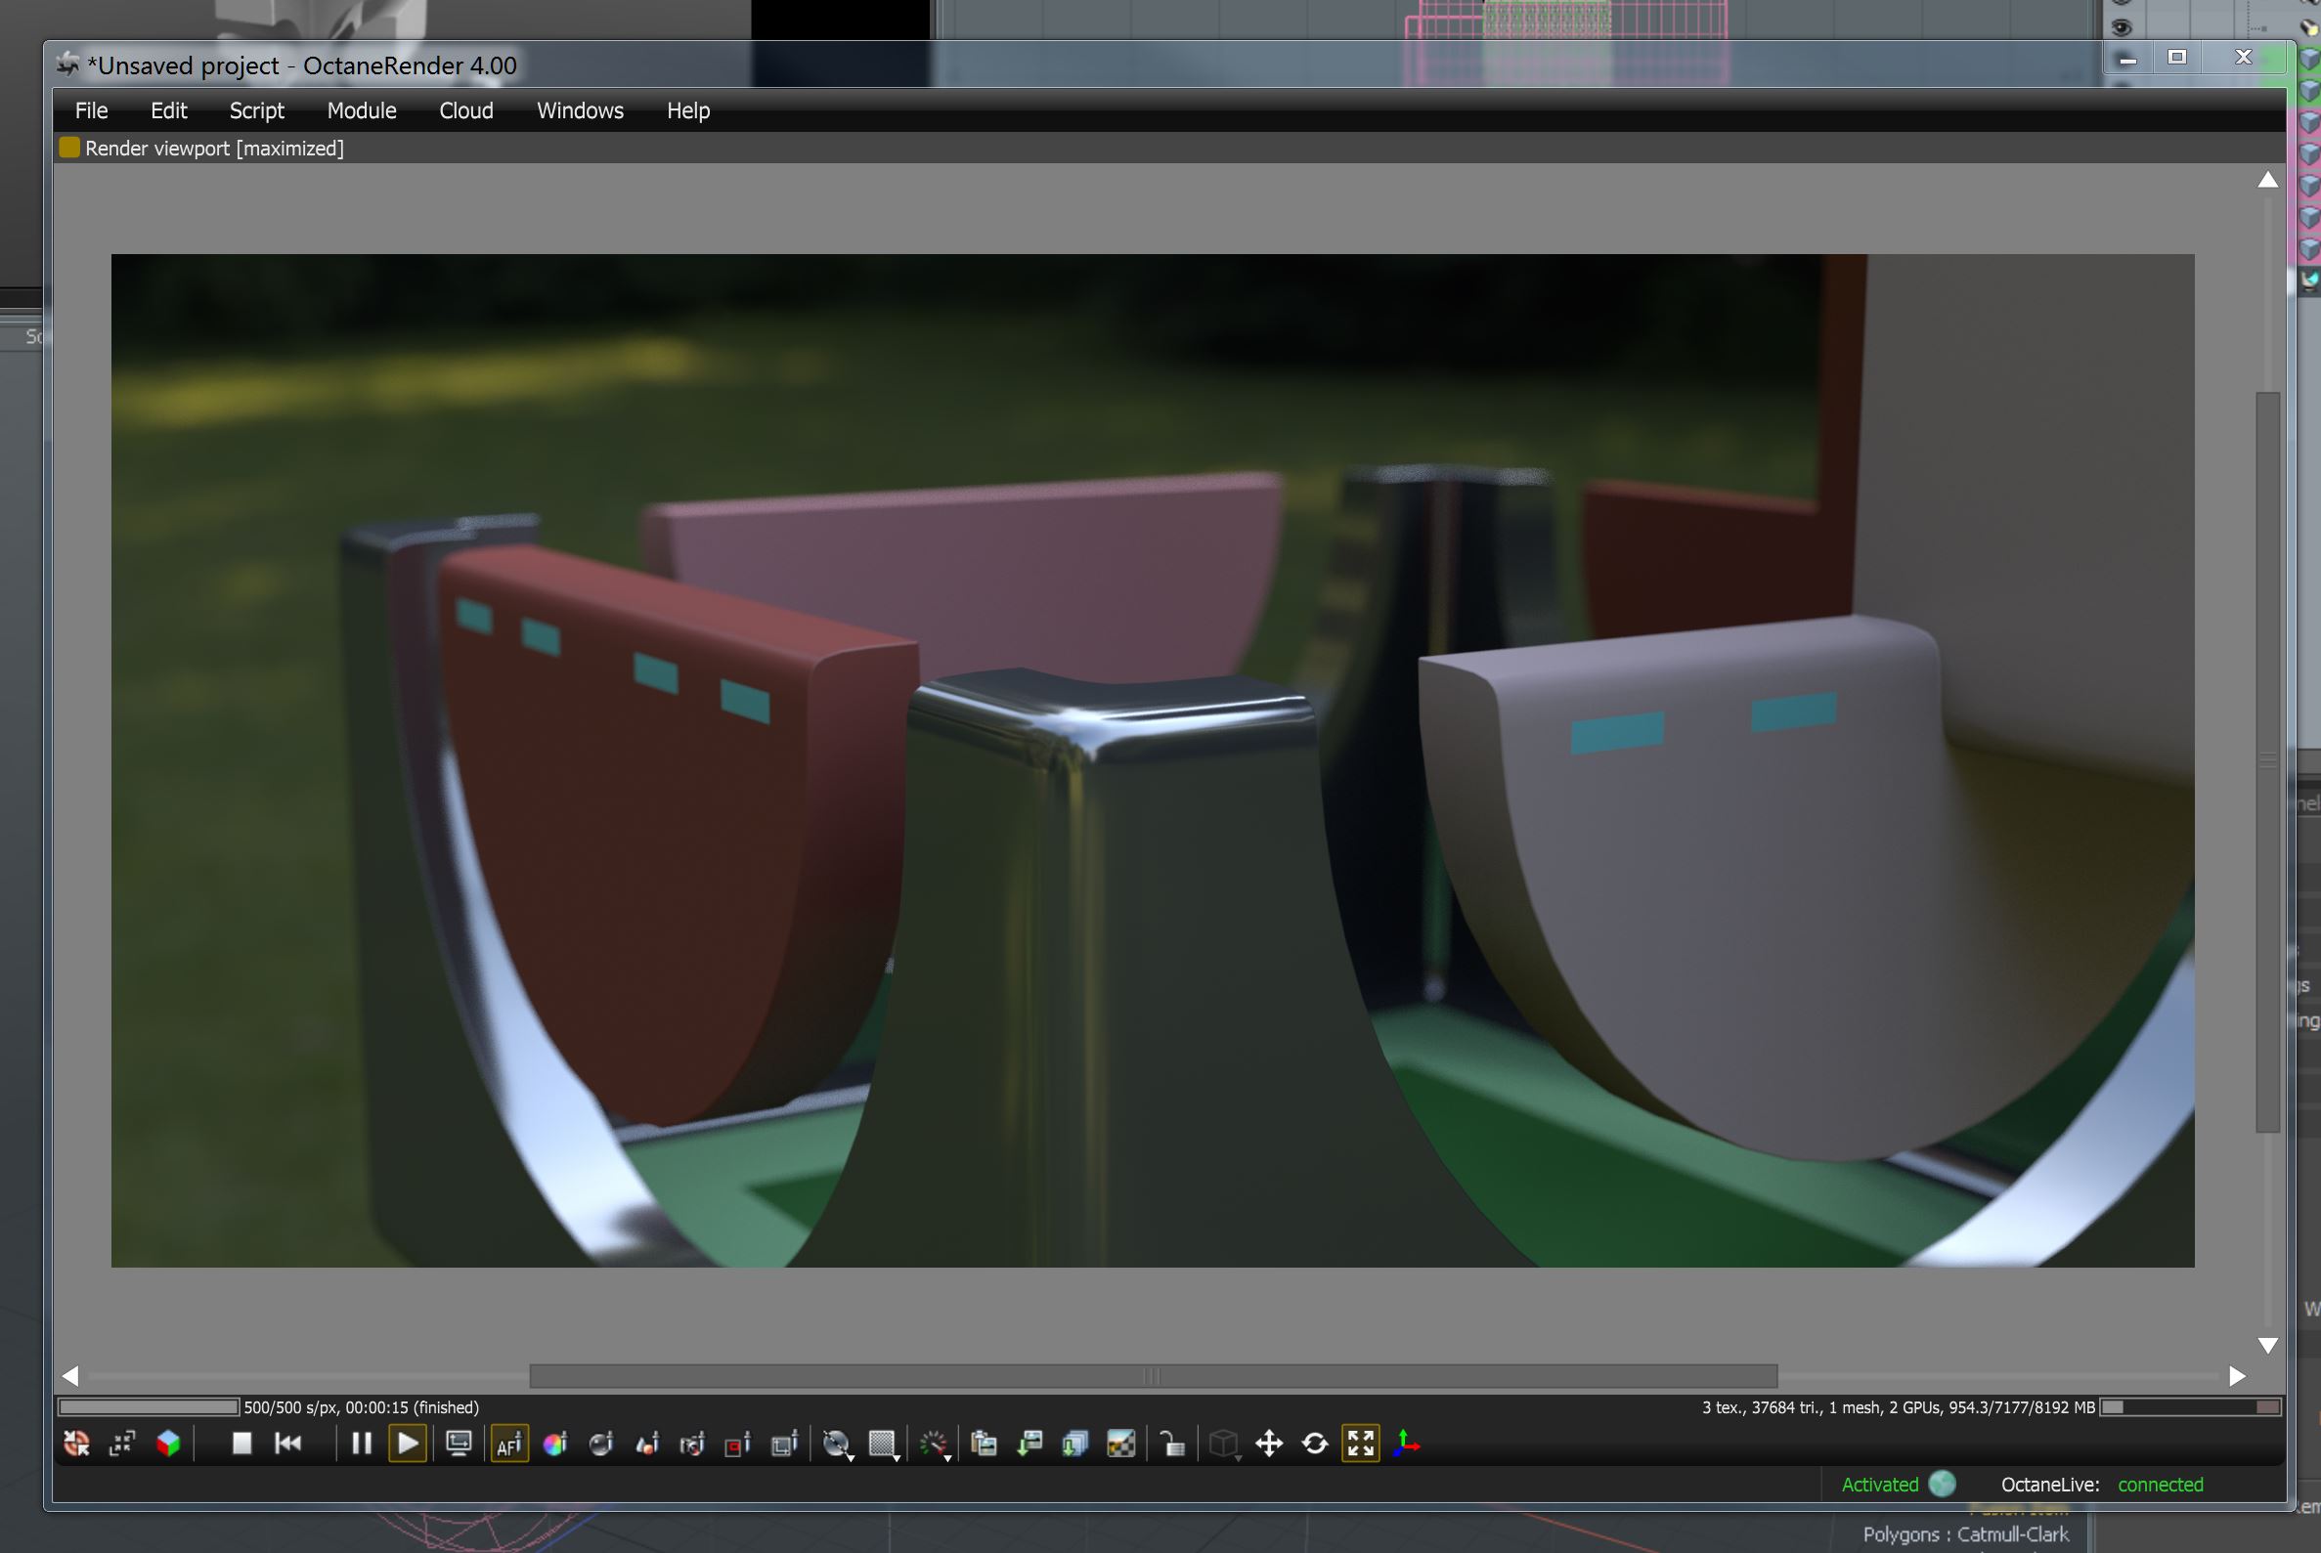Open the render priority gauge dropdown
This screenshot has height=1553, width=2321.
(x=934, y=1445)
